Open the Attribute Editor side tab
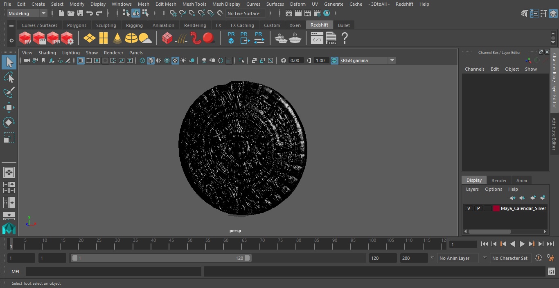 tap(554, 134)
